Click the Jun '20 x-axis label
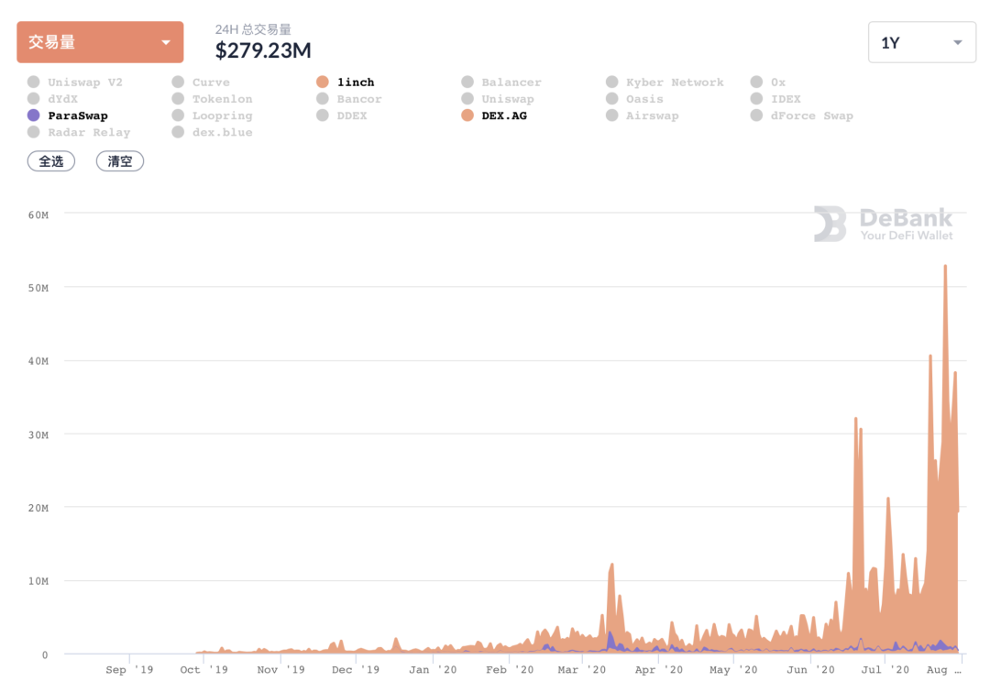 click(810, 670)
